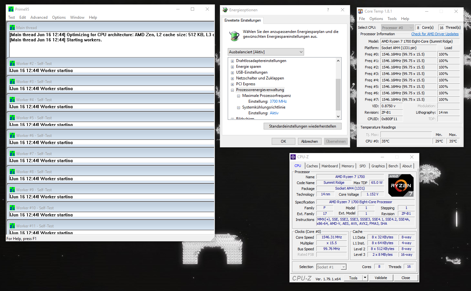
Task: Open the Processor #0 dropdown in Core Temp
Action: [397, 28]
